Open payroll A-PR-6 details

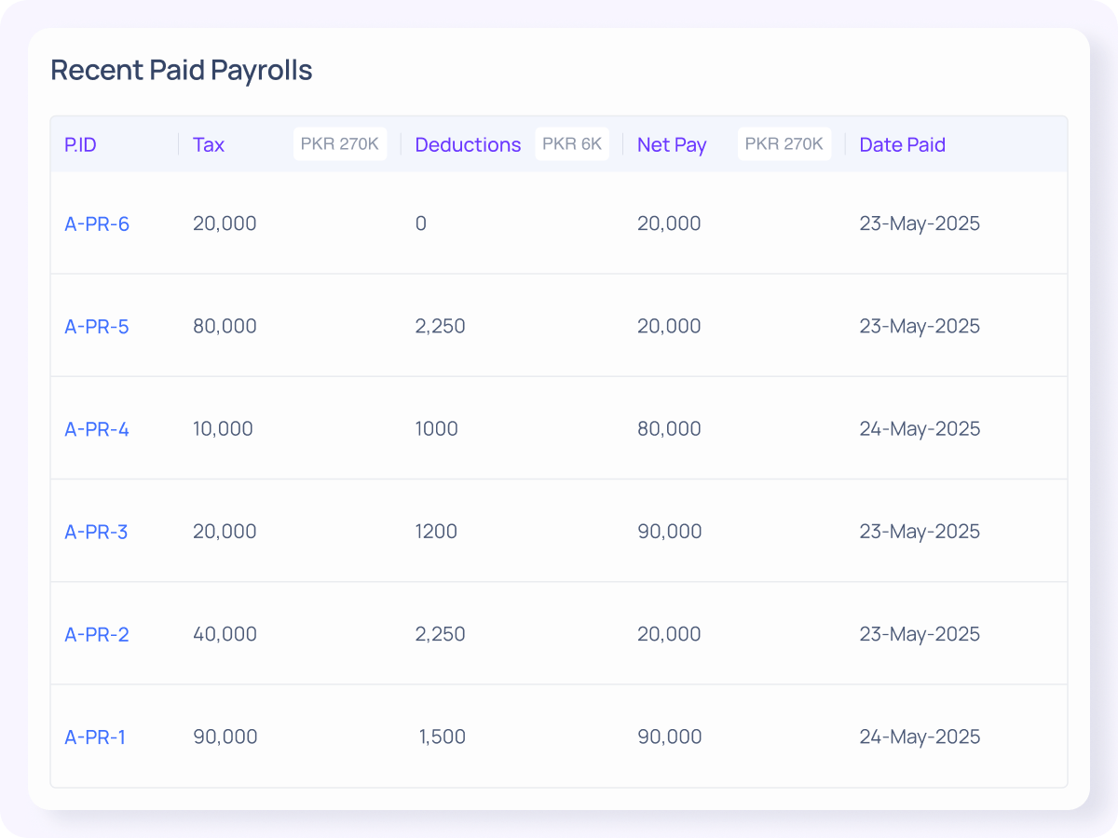(97, 223)
